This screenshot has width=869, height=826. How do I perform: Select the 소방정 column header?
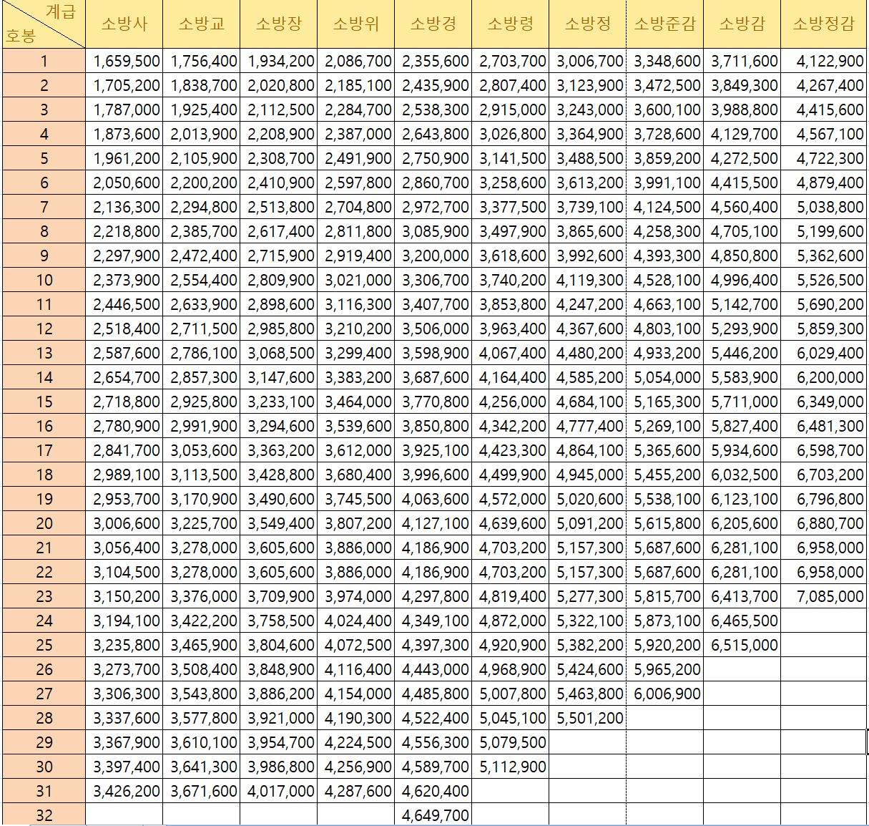pyautogui.click(x=588, y=24)
